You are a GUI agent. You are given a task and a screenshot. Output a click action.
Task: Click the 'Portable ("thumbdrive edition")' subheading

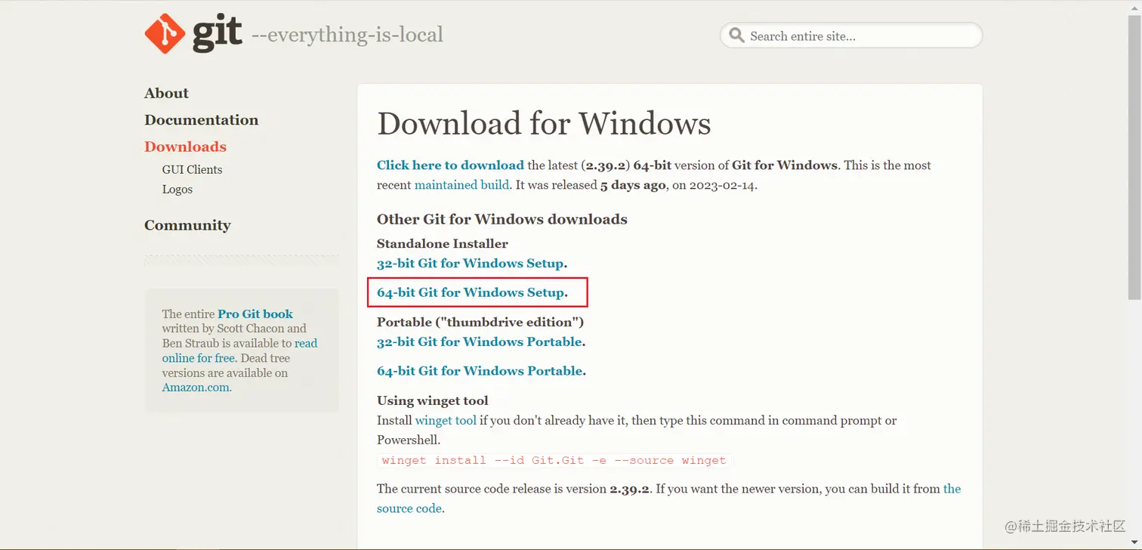pos(480,322)
